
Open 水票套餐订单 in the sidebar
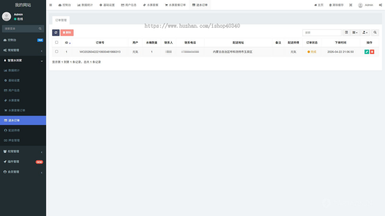coord(23,110)
